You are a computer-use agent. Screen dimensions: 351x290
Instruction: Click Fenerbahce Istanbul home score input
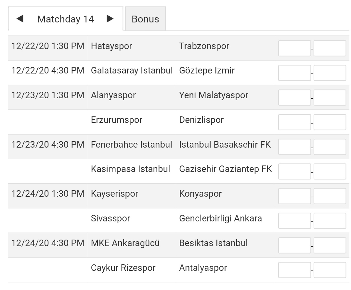(x=294, y=147)
